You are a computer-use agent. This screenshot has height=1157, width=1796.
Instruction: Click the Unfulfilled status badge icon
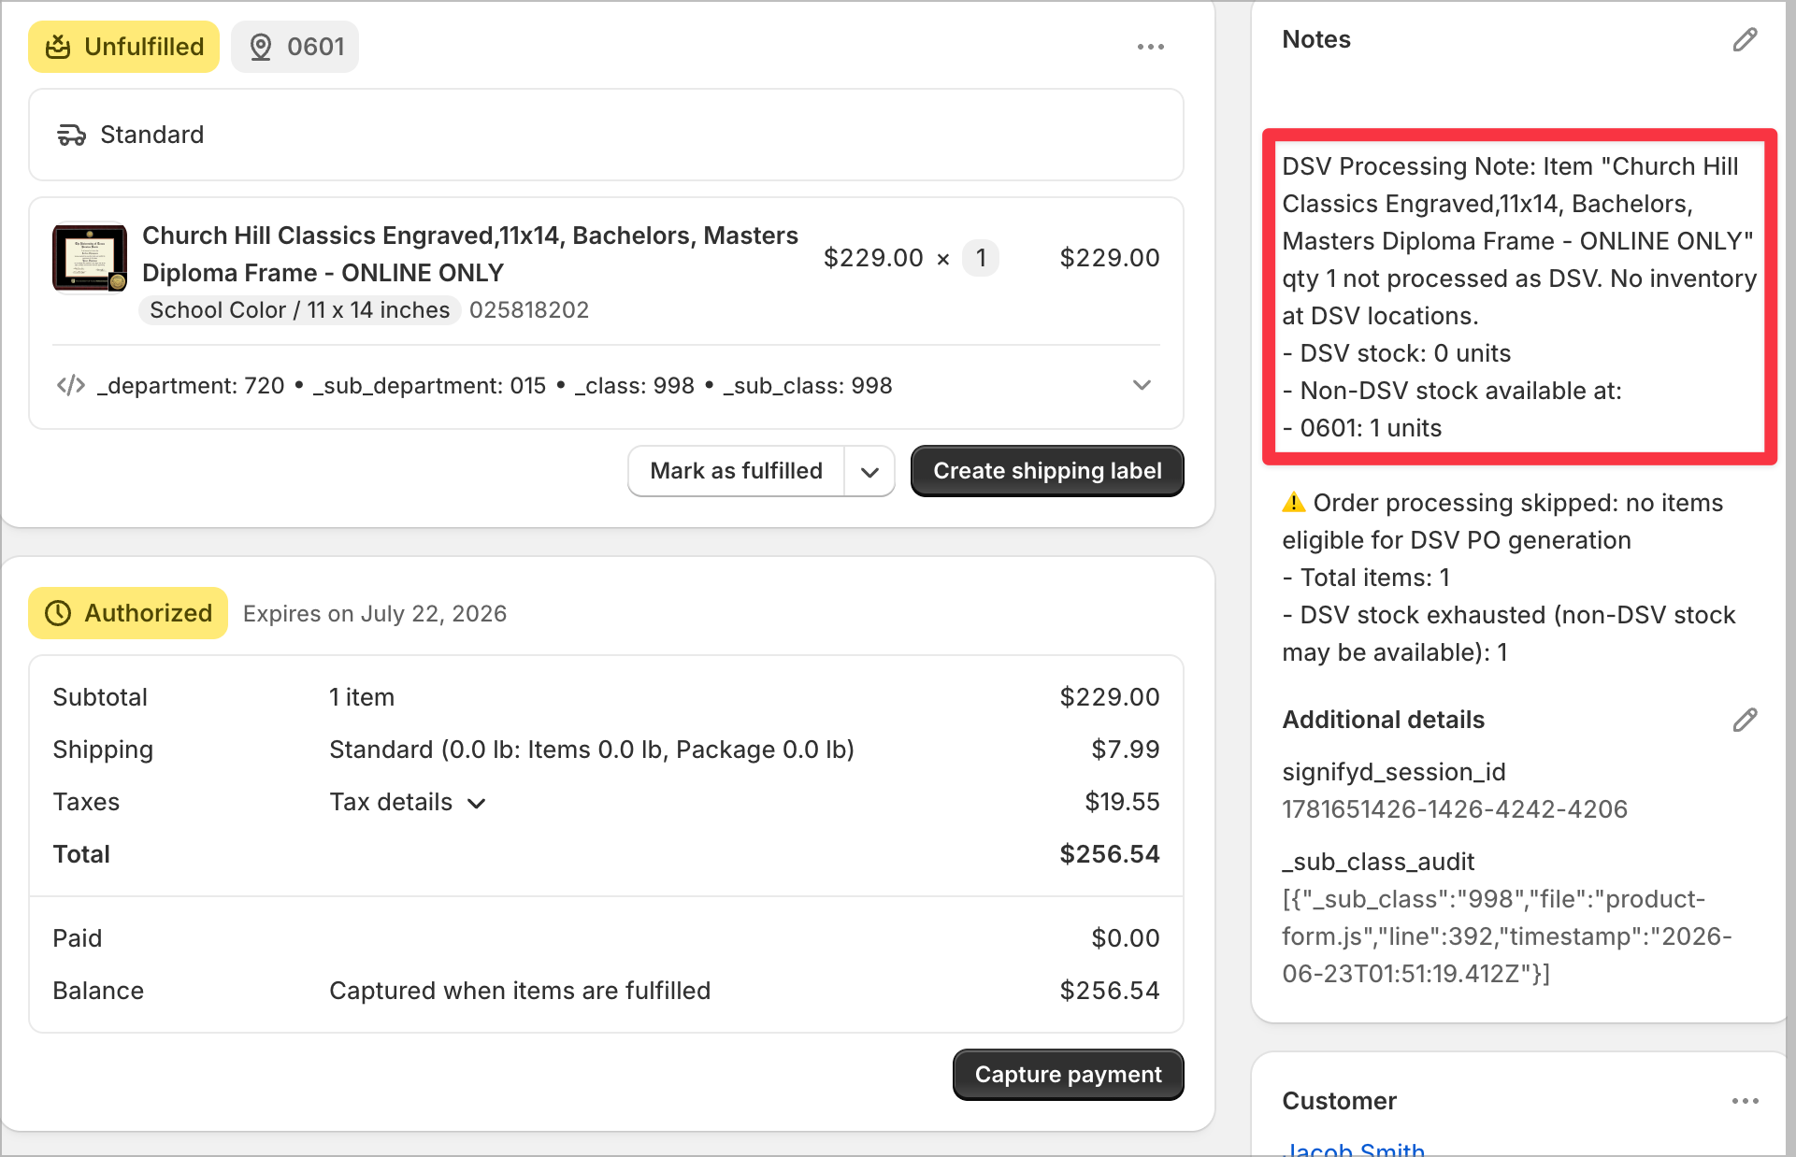coord(58,47)
